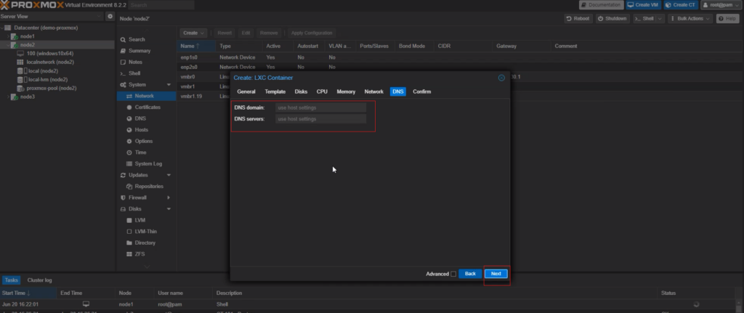
Task: Switch to Disks tab in wizard
Action: pos(302,92)
